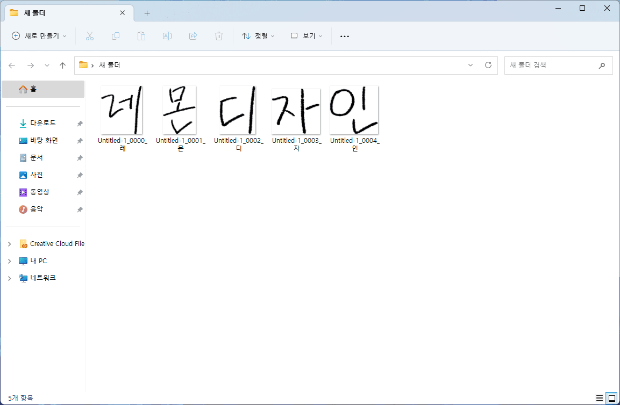
Task: Delete selection with the trash icon
Action: pyautogui.click(x=218, y=36)
